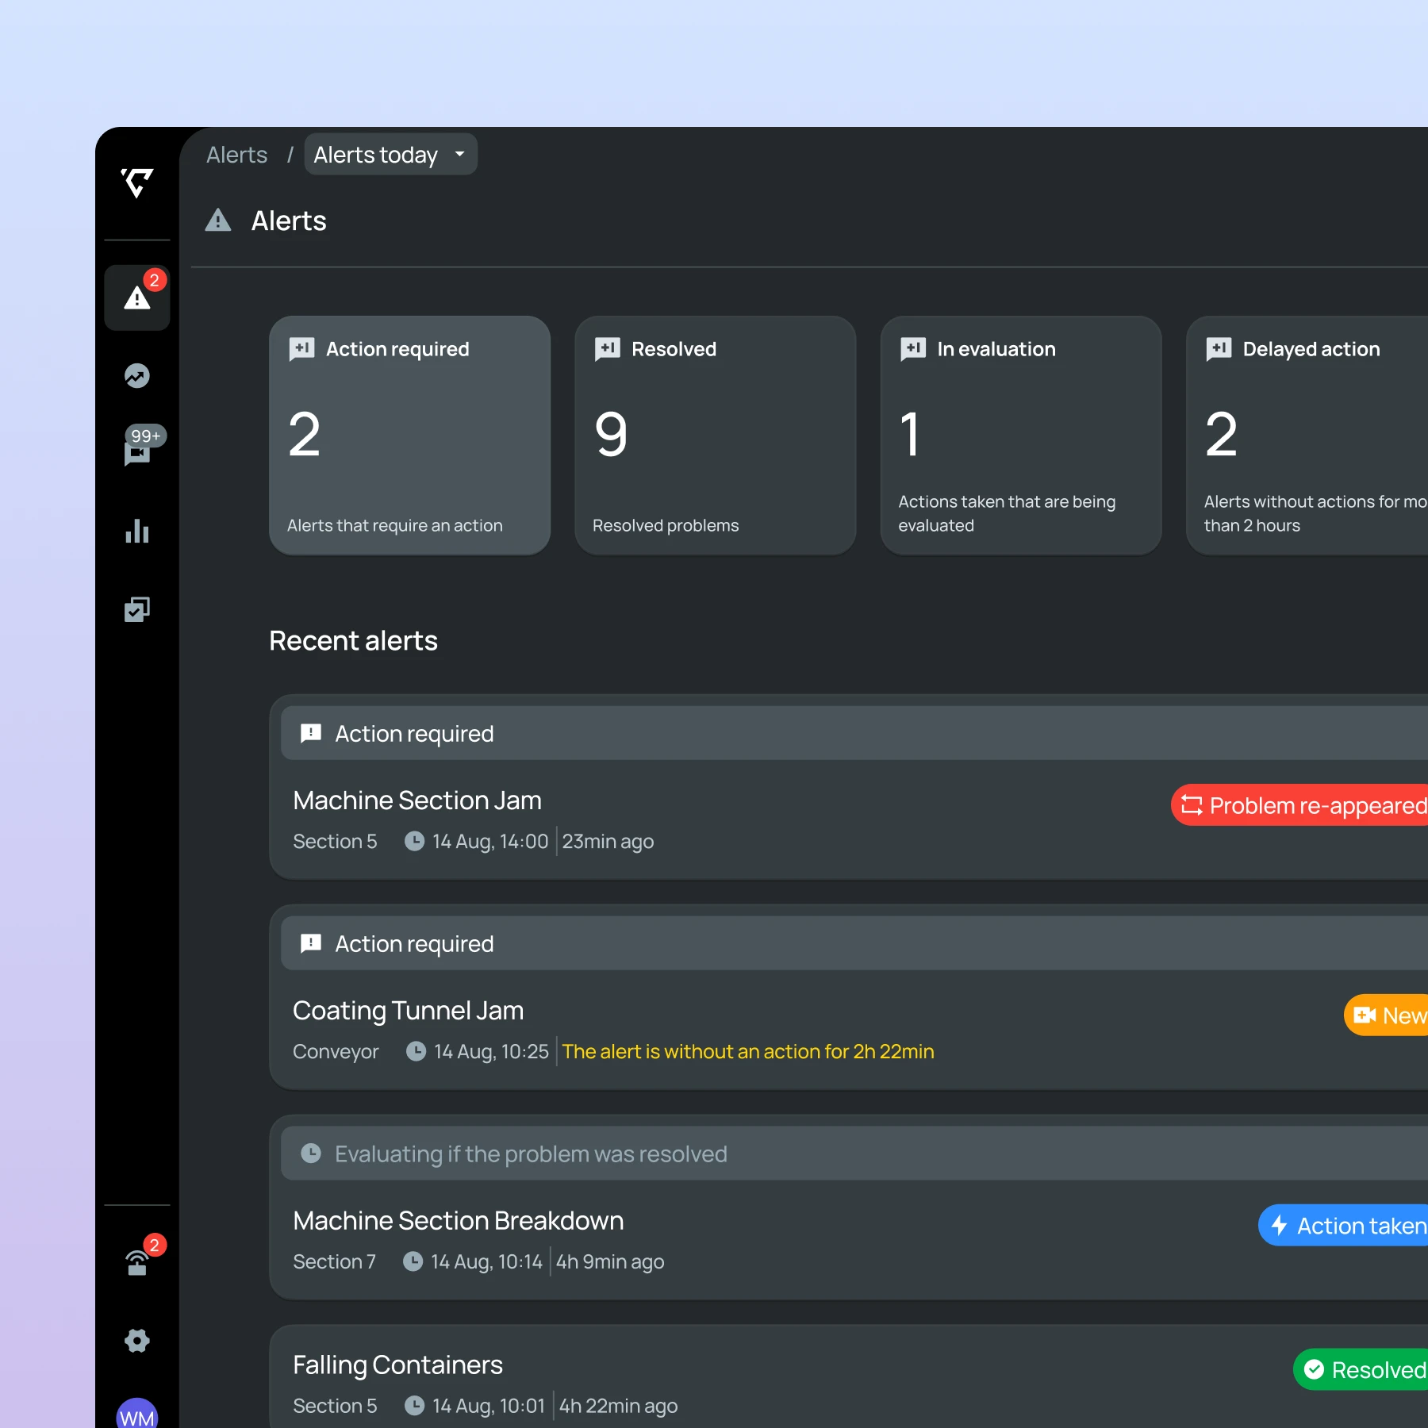Open settings gear in sidebar

[136, 1341]
